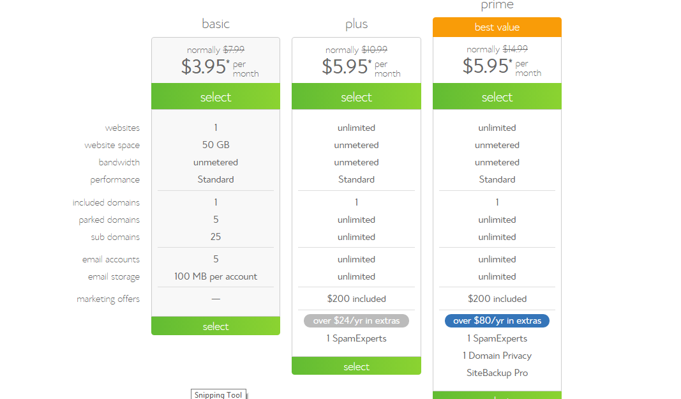
Task: Click the plus plan $5.95 price
Action: coord(361,67)
